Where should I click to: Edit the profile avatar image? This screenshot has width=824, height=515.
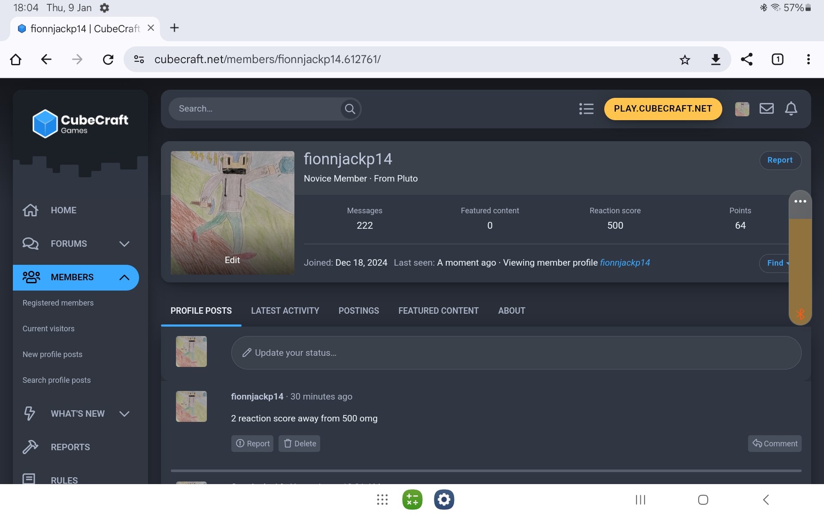coord(232,260)
